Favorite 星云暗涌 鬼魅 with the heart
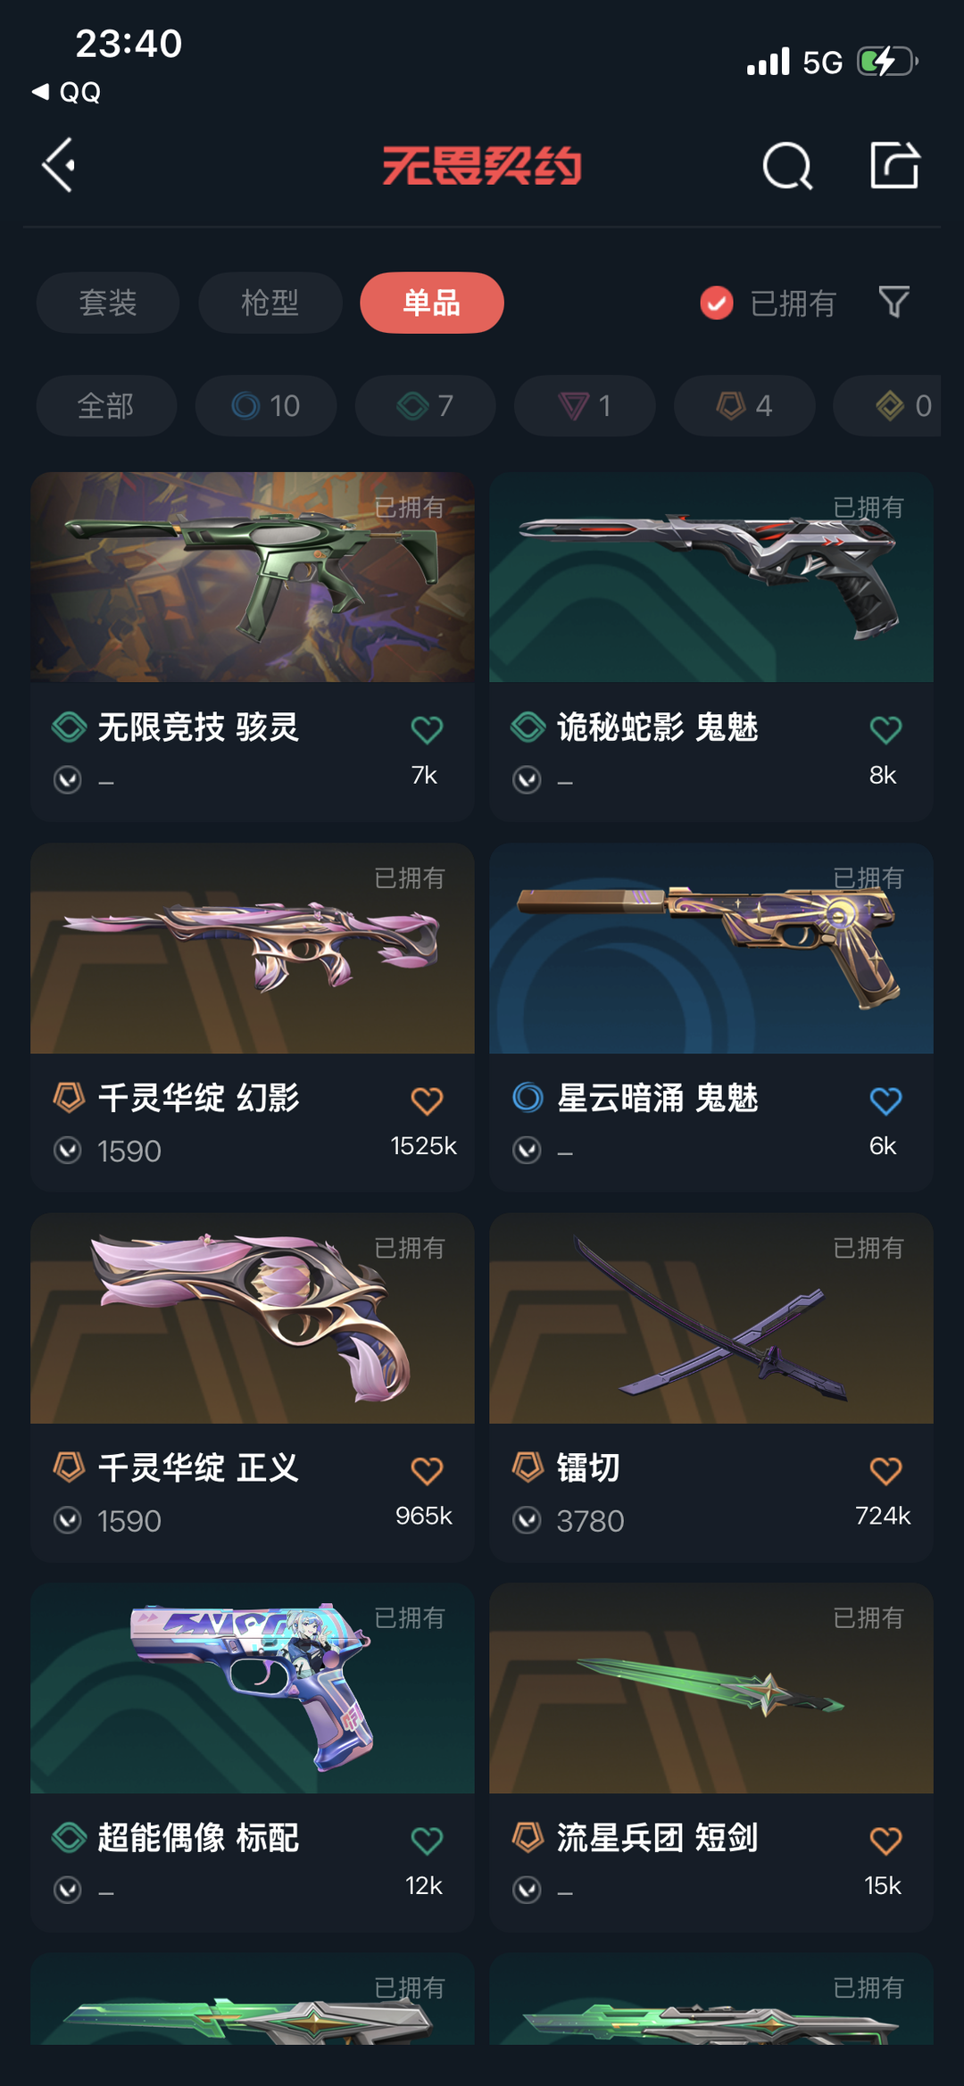Screen dimensions: 964x2086 pos(885,1101)
